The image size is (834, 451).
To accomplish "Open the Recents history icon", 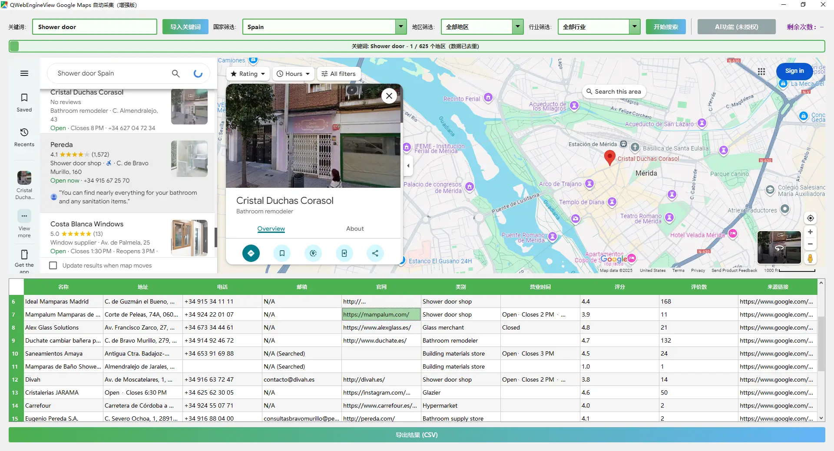I will click(x=24, y=132).
